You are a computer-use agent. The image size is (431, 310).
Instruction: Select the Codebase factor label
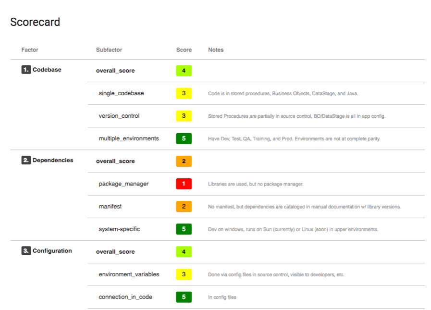[x=47, y=70]
